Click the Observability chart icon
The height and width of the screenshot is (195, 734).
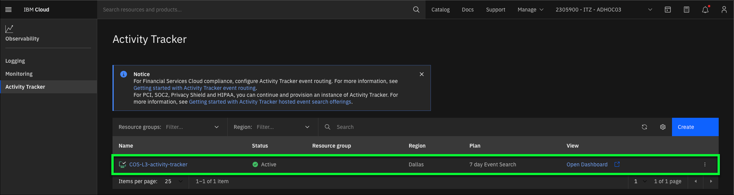(9, 29)
